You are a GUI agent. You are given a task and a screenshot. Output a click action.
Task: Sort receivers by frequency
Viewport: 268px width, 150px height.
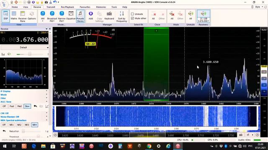point(121,16)
